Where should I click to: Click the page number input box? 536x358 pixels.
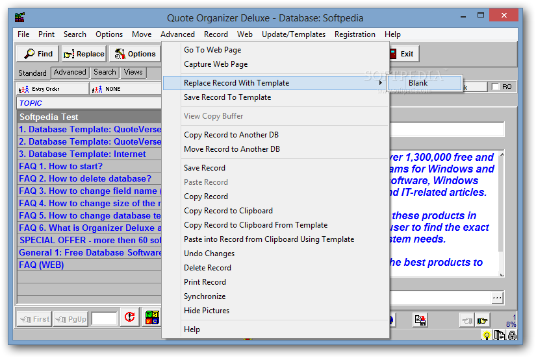pos(104,319)
